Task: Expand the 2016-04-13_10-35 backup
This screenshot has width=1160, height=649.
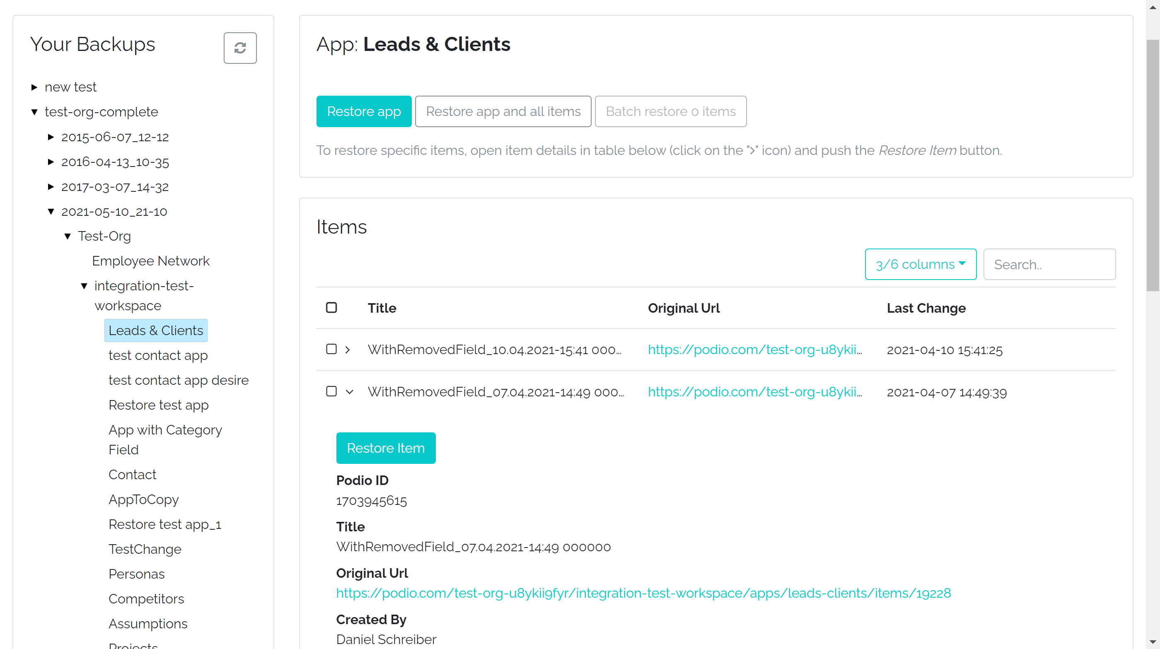Action: pyautogui.click(x=51, y=162)
